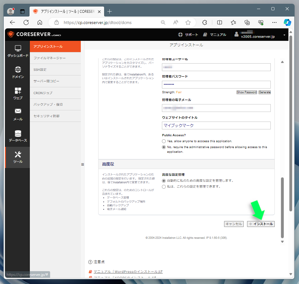Open a new browser tab
Viewport: 299px width, 284px height.
pos(109,12)
